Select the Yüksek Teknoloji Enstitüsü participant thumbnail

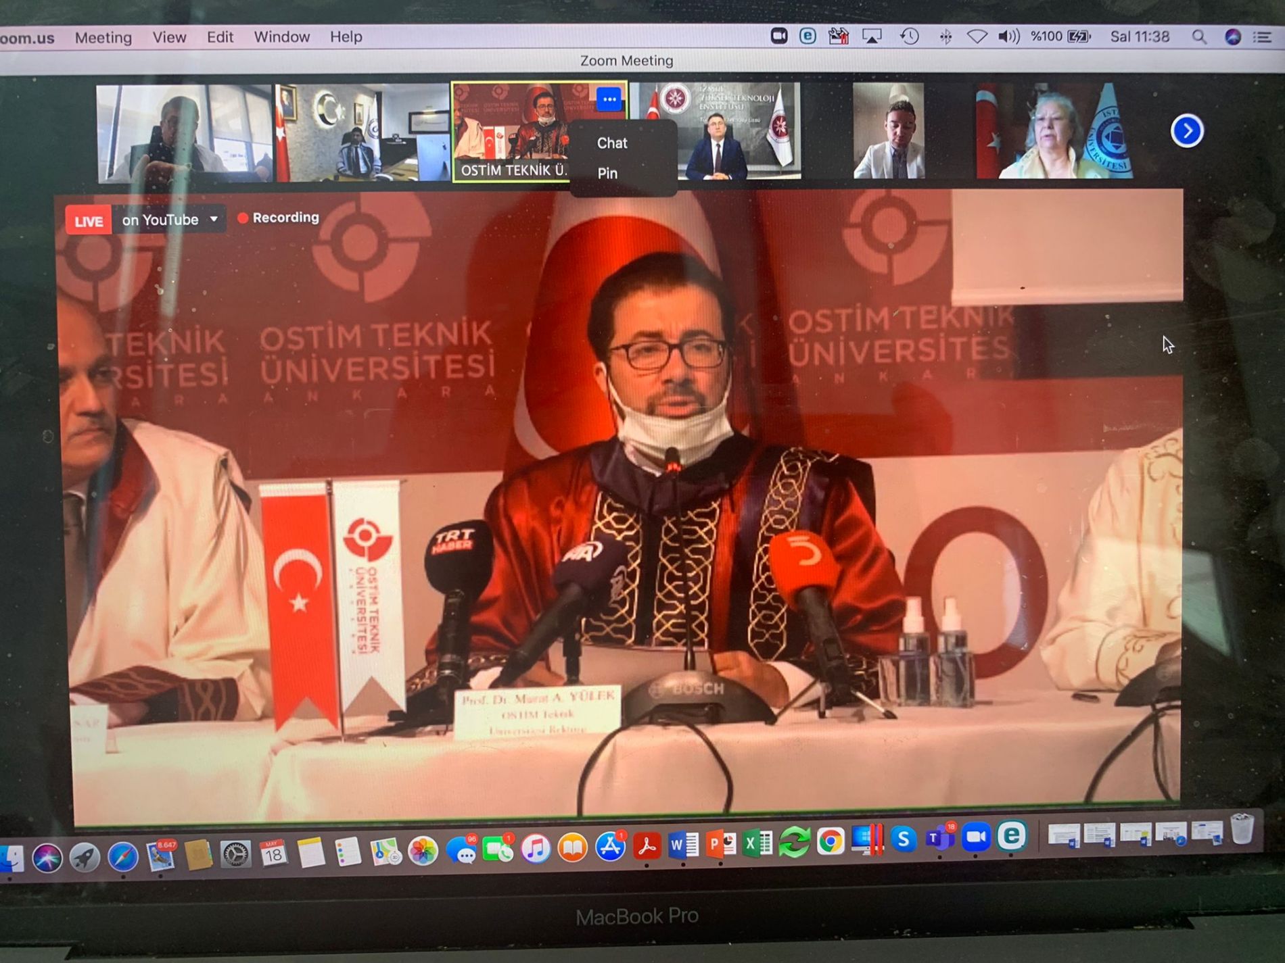[x=717, y=130]
